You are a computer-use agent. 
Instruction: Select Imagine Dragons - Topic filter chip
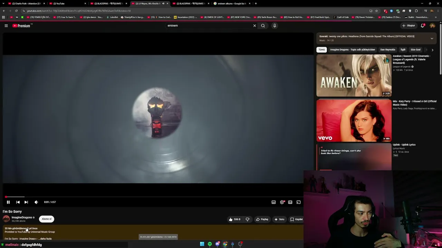pyautogui.click(x=353, y=50)
